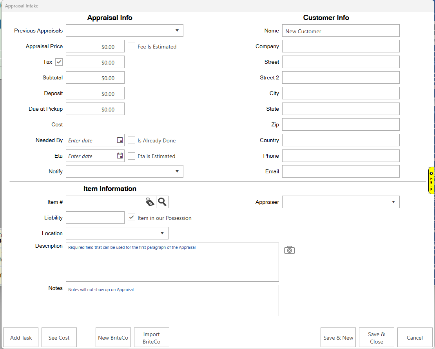Click the camera icon next to Description
435x349 pixels.
tap(289, 250)
